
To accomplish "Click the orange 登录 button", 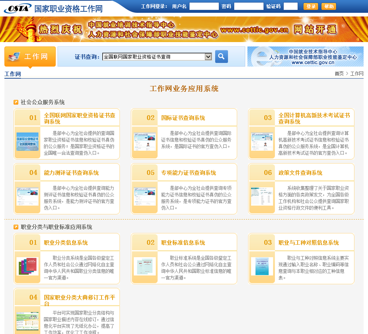I will click(x=311, y=6).
